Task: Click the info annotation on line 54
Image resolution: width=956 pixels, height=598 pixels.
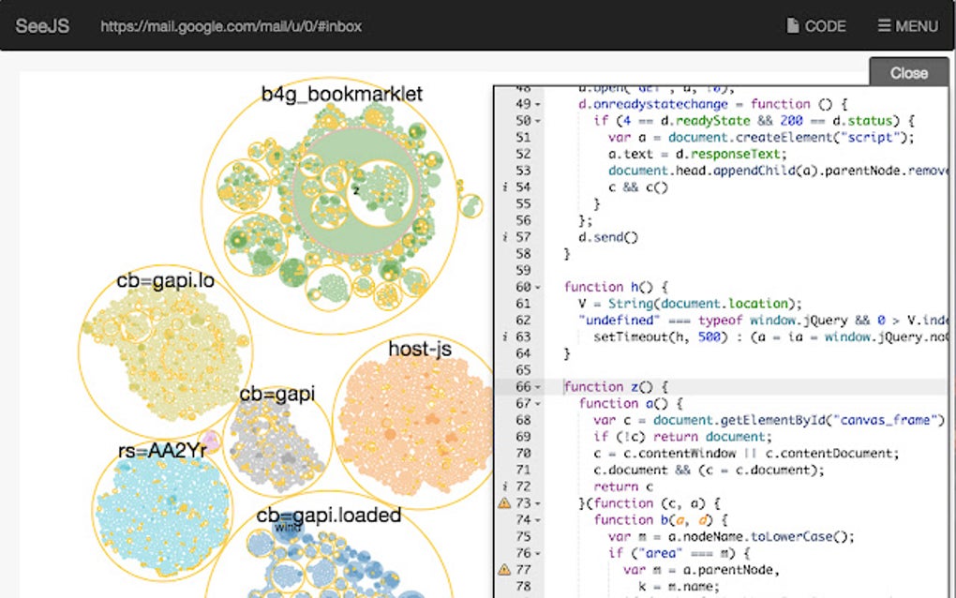Action: 505,187
